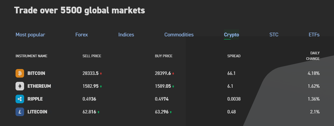Click the blue Ripple logo icon

(x=20, y=99)
